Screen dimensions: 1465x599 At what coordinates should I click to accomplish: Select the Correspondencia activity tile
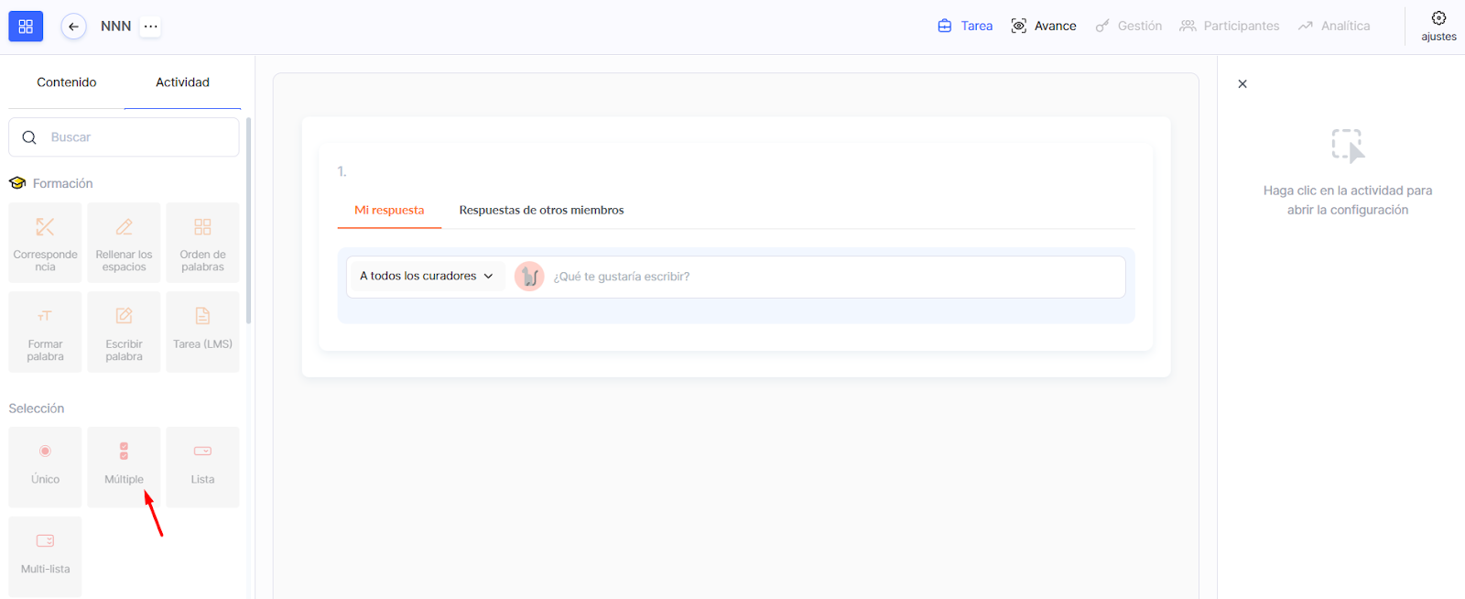coord(45,243)
